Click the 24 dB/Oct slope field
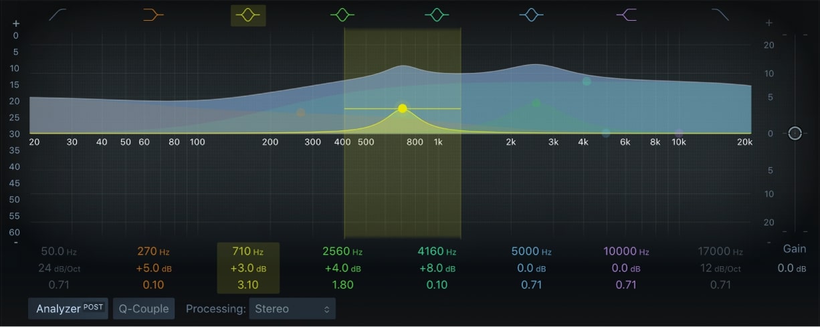Screen dimensions: 820x327 pyautogui.click(x=59, y=268)
